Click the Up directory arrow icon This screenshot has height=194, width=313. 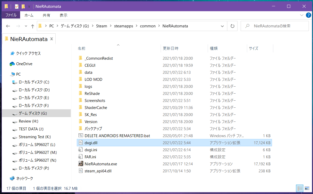point(33,26)
